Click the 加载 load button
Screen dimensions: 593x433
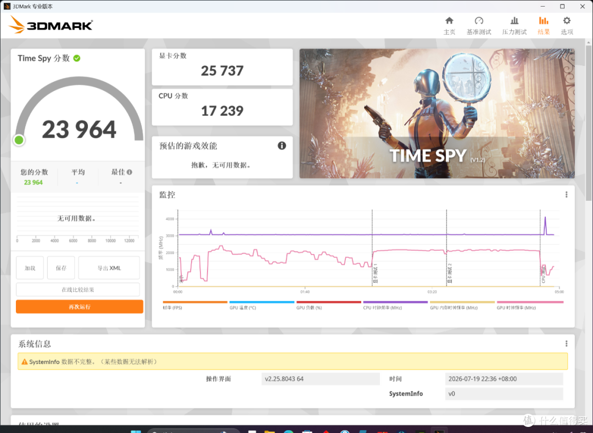(x=30, y=268)
